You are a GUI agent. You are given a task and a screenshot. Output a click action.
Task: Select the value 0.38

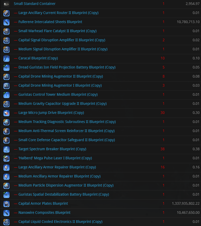(x=196, y=149)
